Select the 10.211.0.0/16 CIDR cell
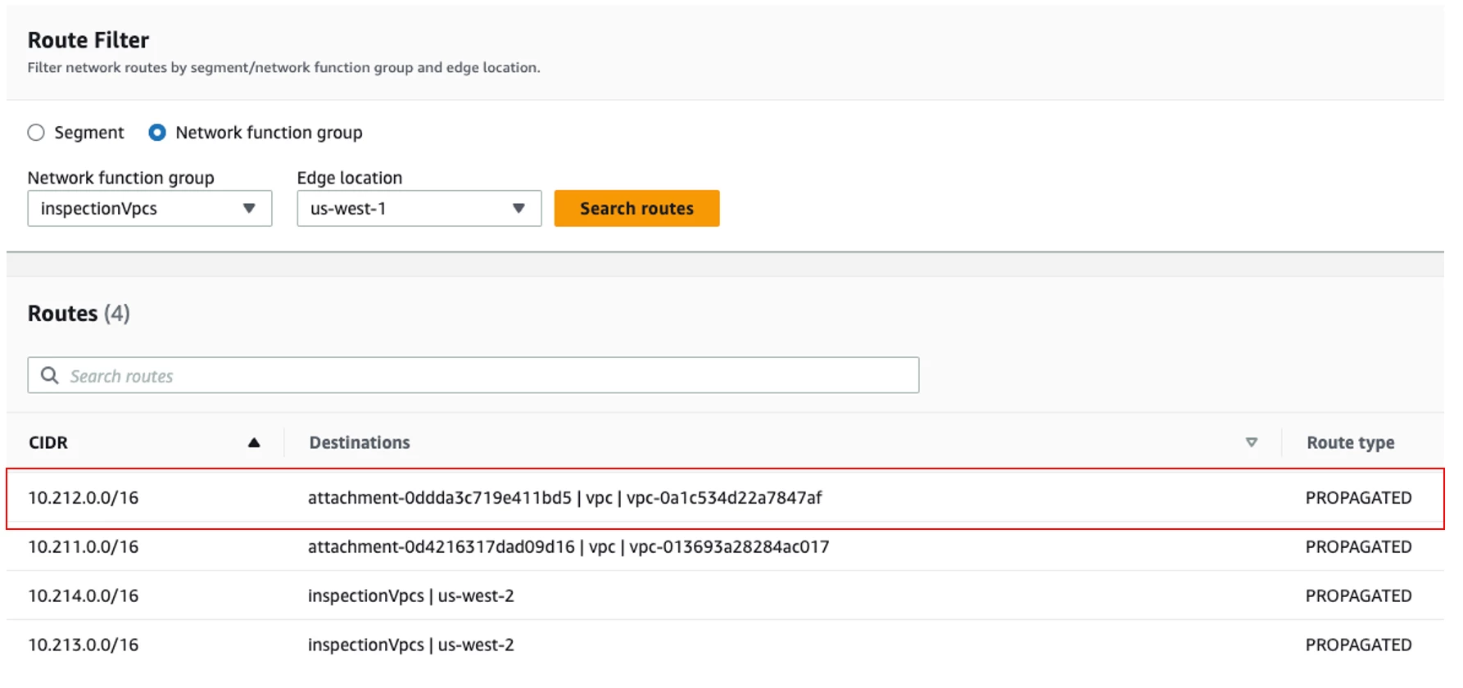The width and height of the screenshot is (1463, 688). [x=84, y=547]
